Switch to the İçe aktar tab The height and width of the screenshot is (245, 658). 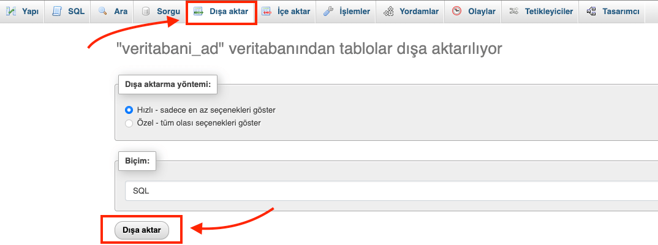point(286,11)
